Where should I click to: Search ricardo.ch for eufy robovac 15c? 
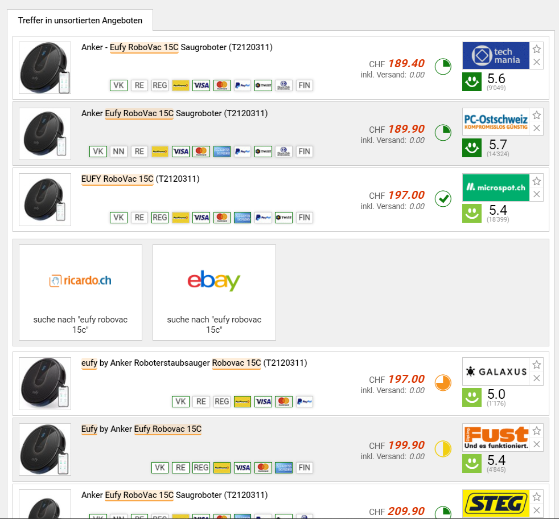81,292
